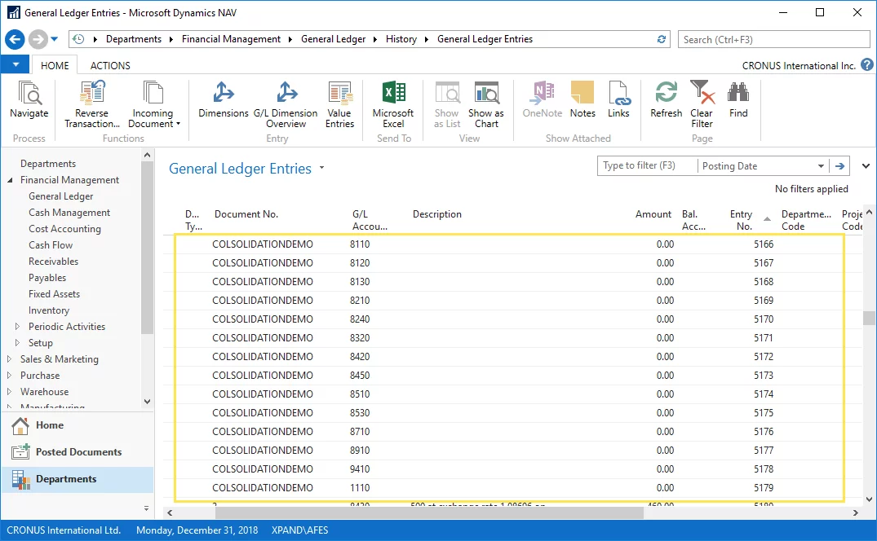This screenshot has width=877, height=541.
Task: Open Cash Management in navigation pane
Action: click(x=69, y=213)
